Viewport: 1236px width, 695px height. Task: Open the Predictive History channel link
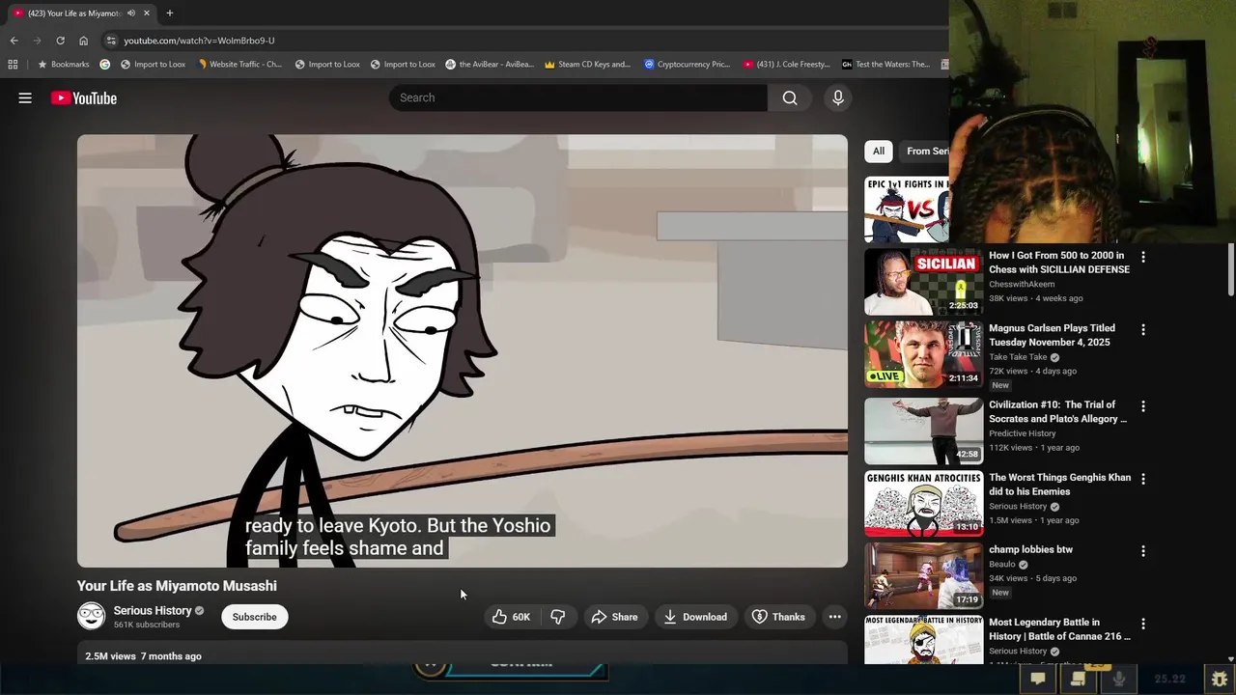1022,434
